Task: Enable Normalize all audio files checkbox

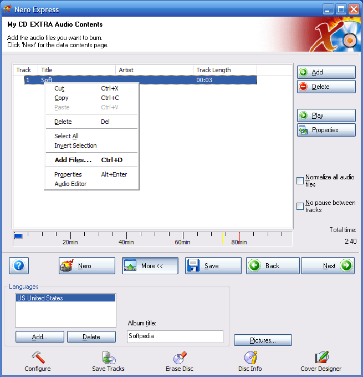Action: point(300,180)
